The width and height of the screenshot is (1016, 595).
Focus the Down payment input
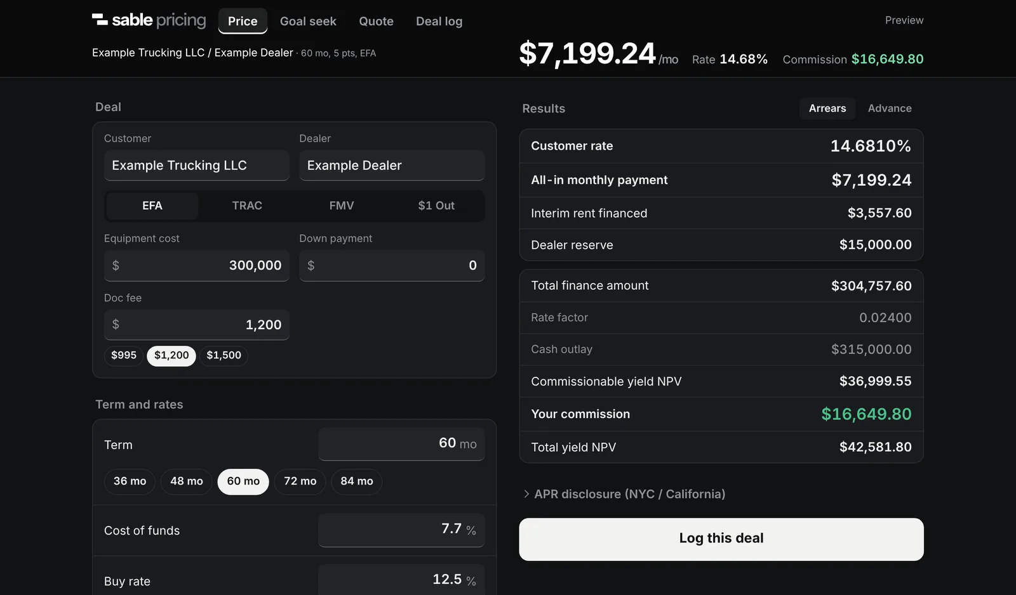[x=392, y=266]
